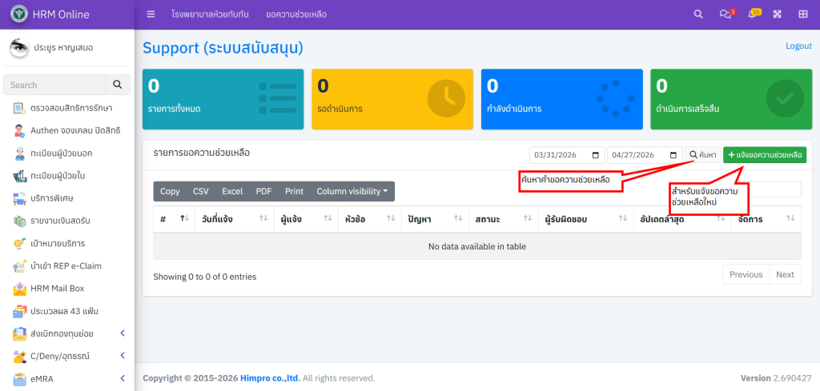
Task: Toggle the hamburger sidebar menu
Action: click(151, 14)
